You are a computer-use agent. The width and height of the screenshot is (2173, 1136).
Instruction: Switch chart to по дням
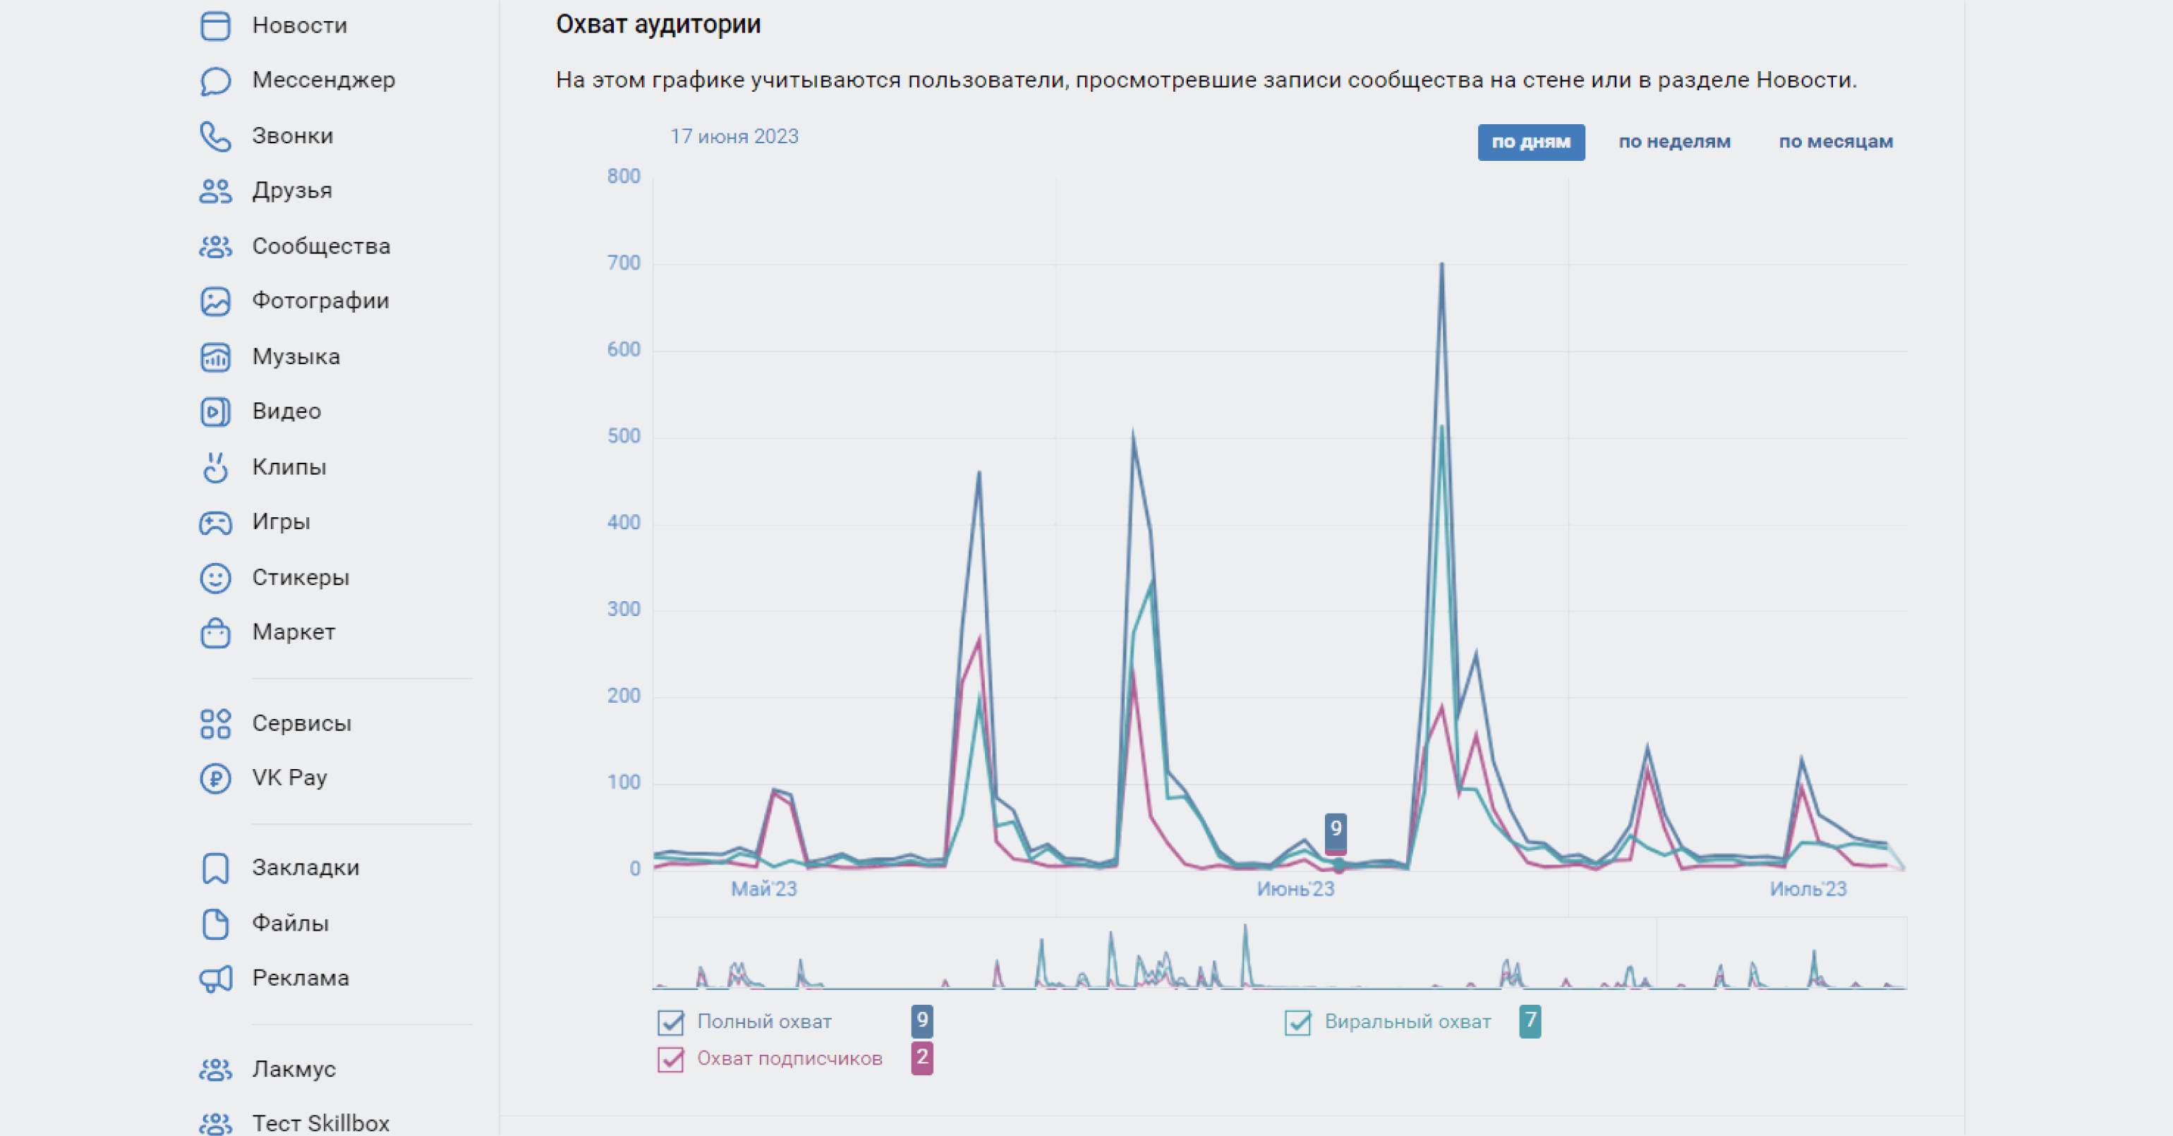pos(1530,142)
